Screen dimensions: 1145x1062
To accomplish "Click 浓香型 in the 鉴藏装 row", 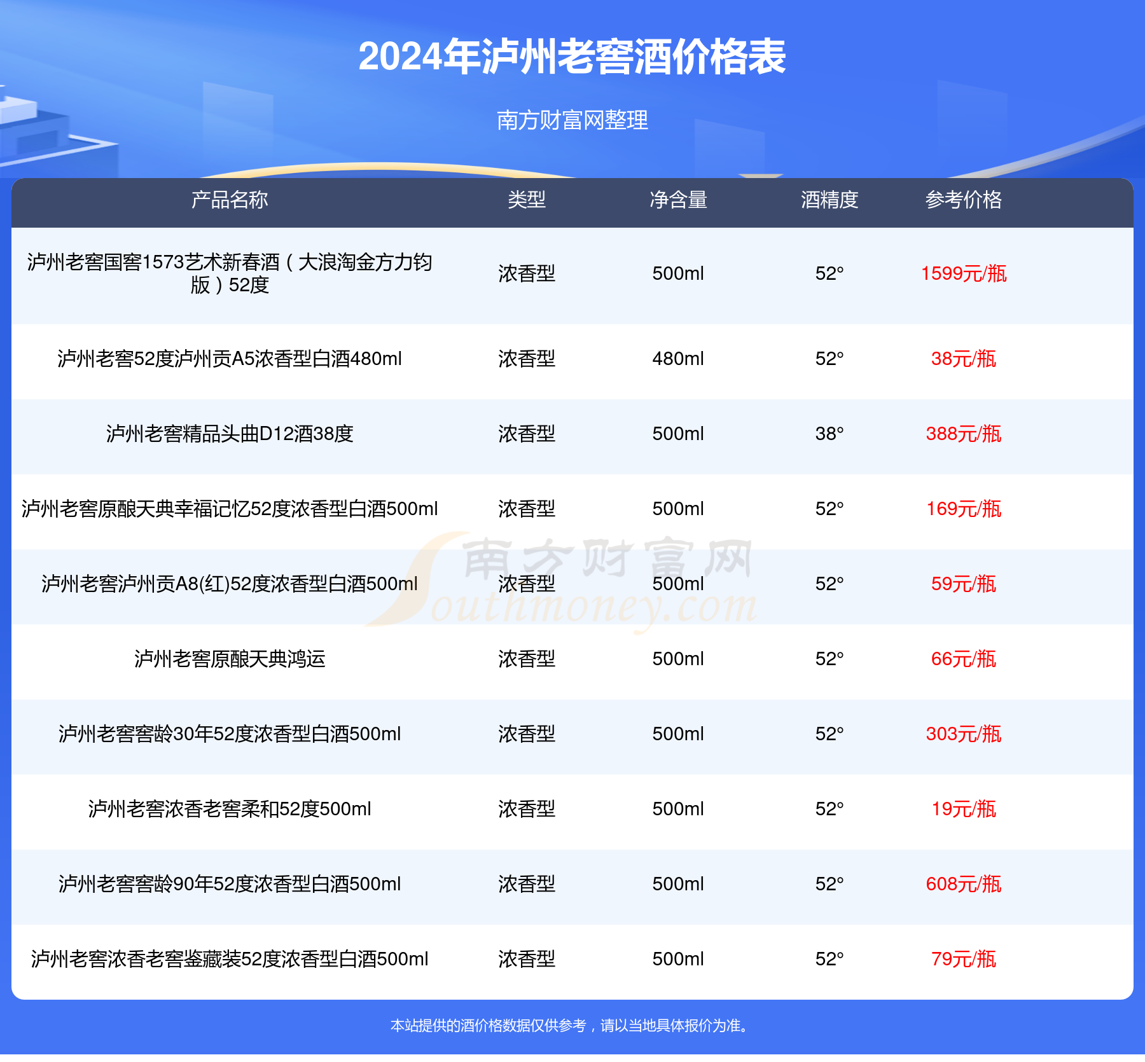I will pyautogui.click(x=527, y=959).
